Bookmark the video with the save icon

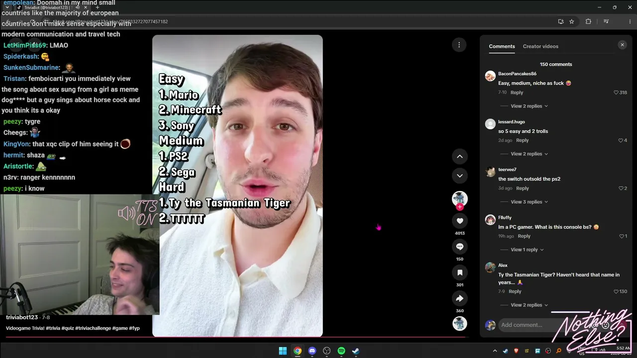pyautogui.click(x=460, y=272)
